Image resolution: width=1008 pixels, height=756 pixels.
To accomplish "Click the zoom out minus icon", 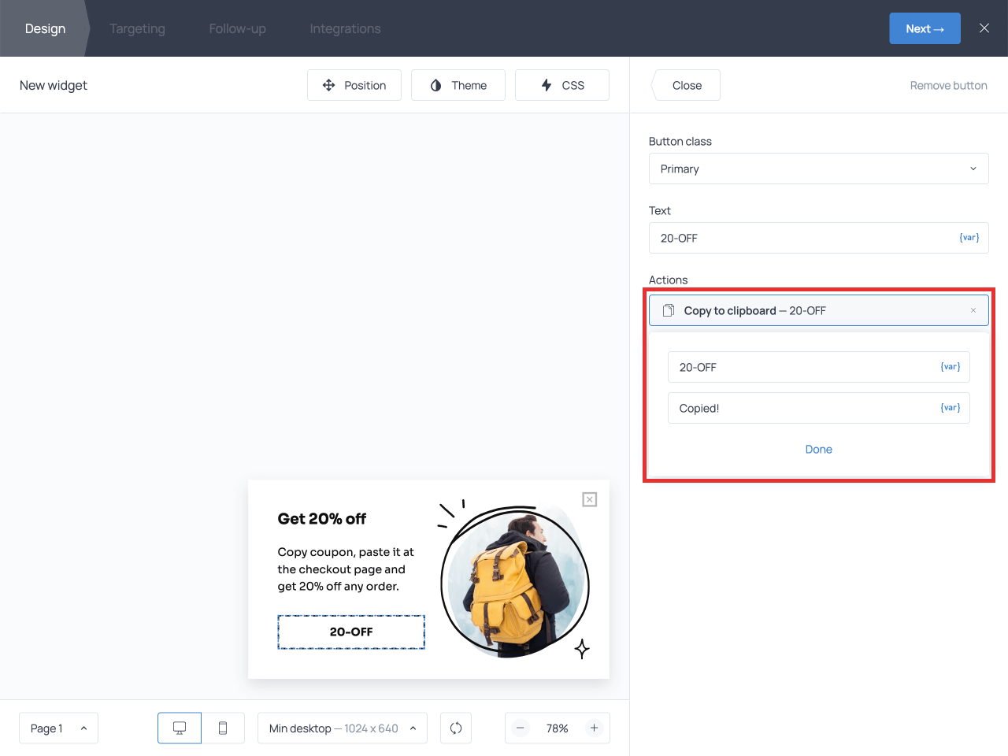I will pyautogui.click(x=521, y=728).
